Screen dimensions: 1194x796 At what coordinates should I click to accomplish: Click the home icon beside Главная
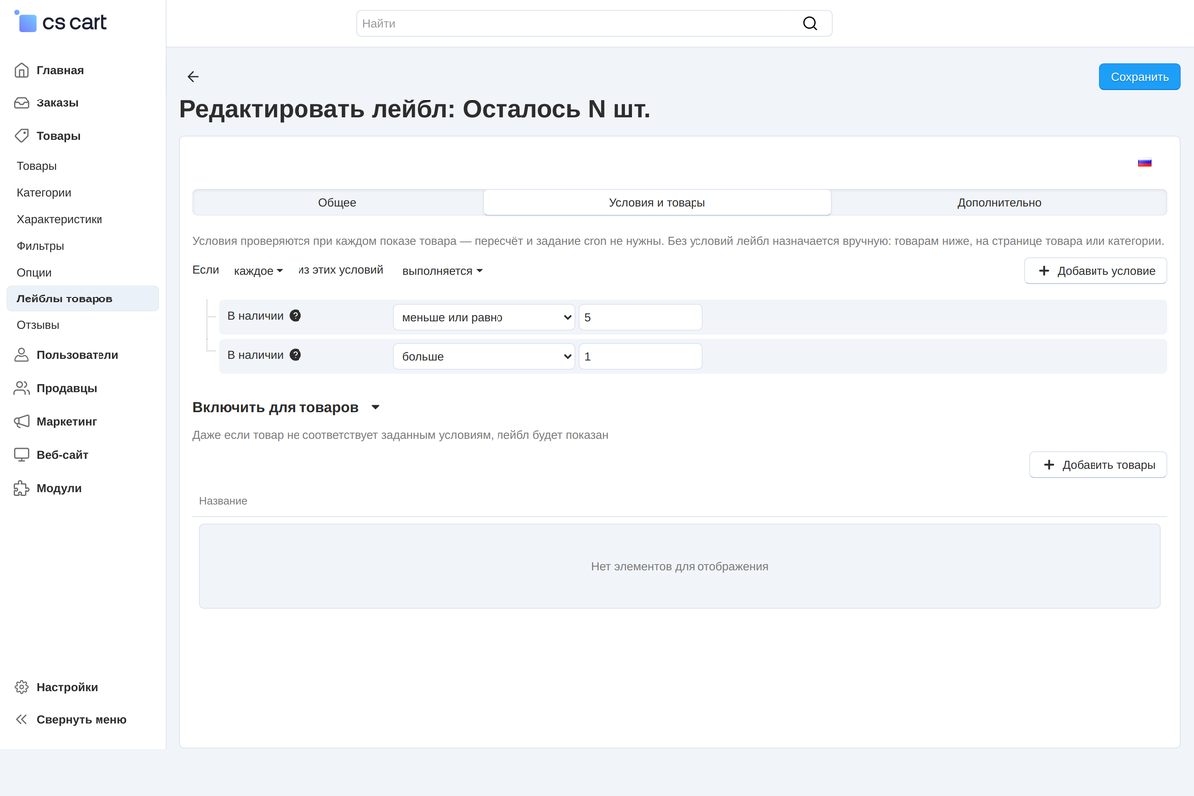tap(22, 70)
